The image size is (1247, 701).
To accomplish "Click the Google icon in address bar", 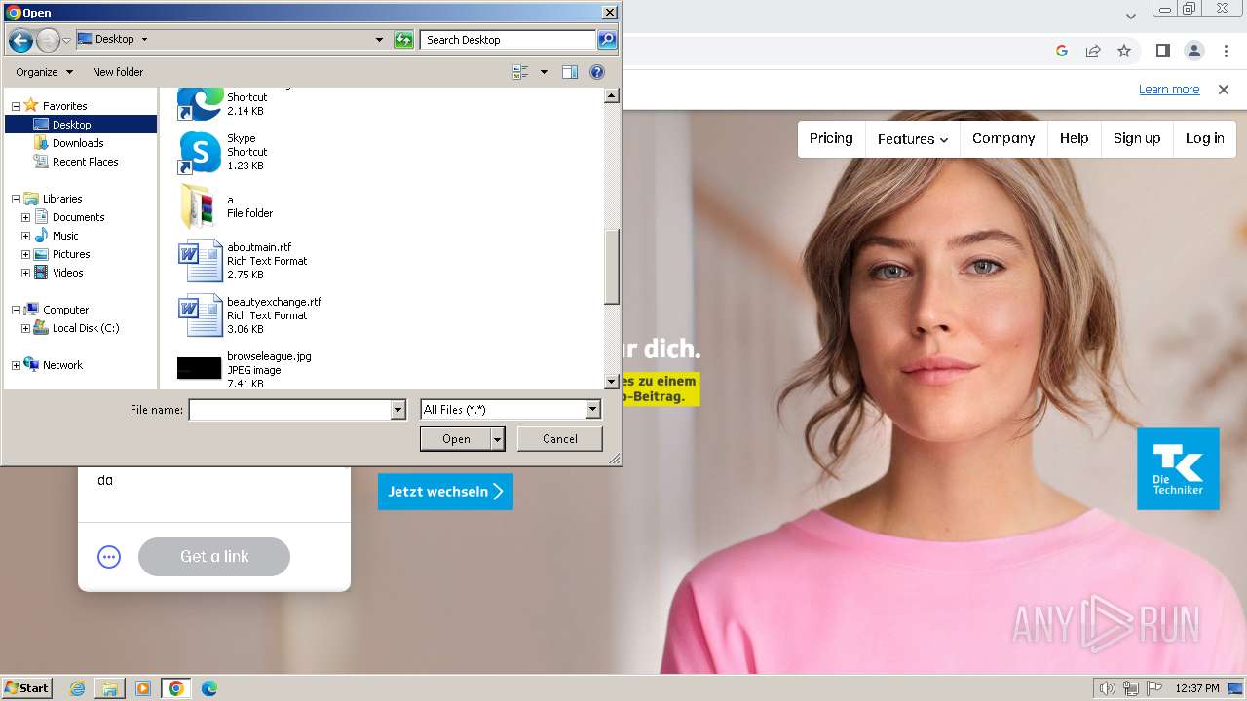I will pos(1062,51).
